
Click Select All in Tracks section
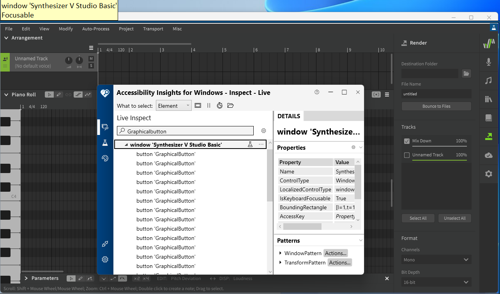click(418, 218)
